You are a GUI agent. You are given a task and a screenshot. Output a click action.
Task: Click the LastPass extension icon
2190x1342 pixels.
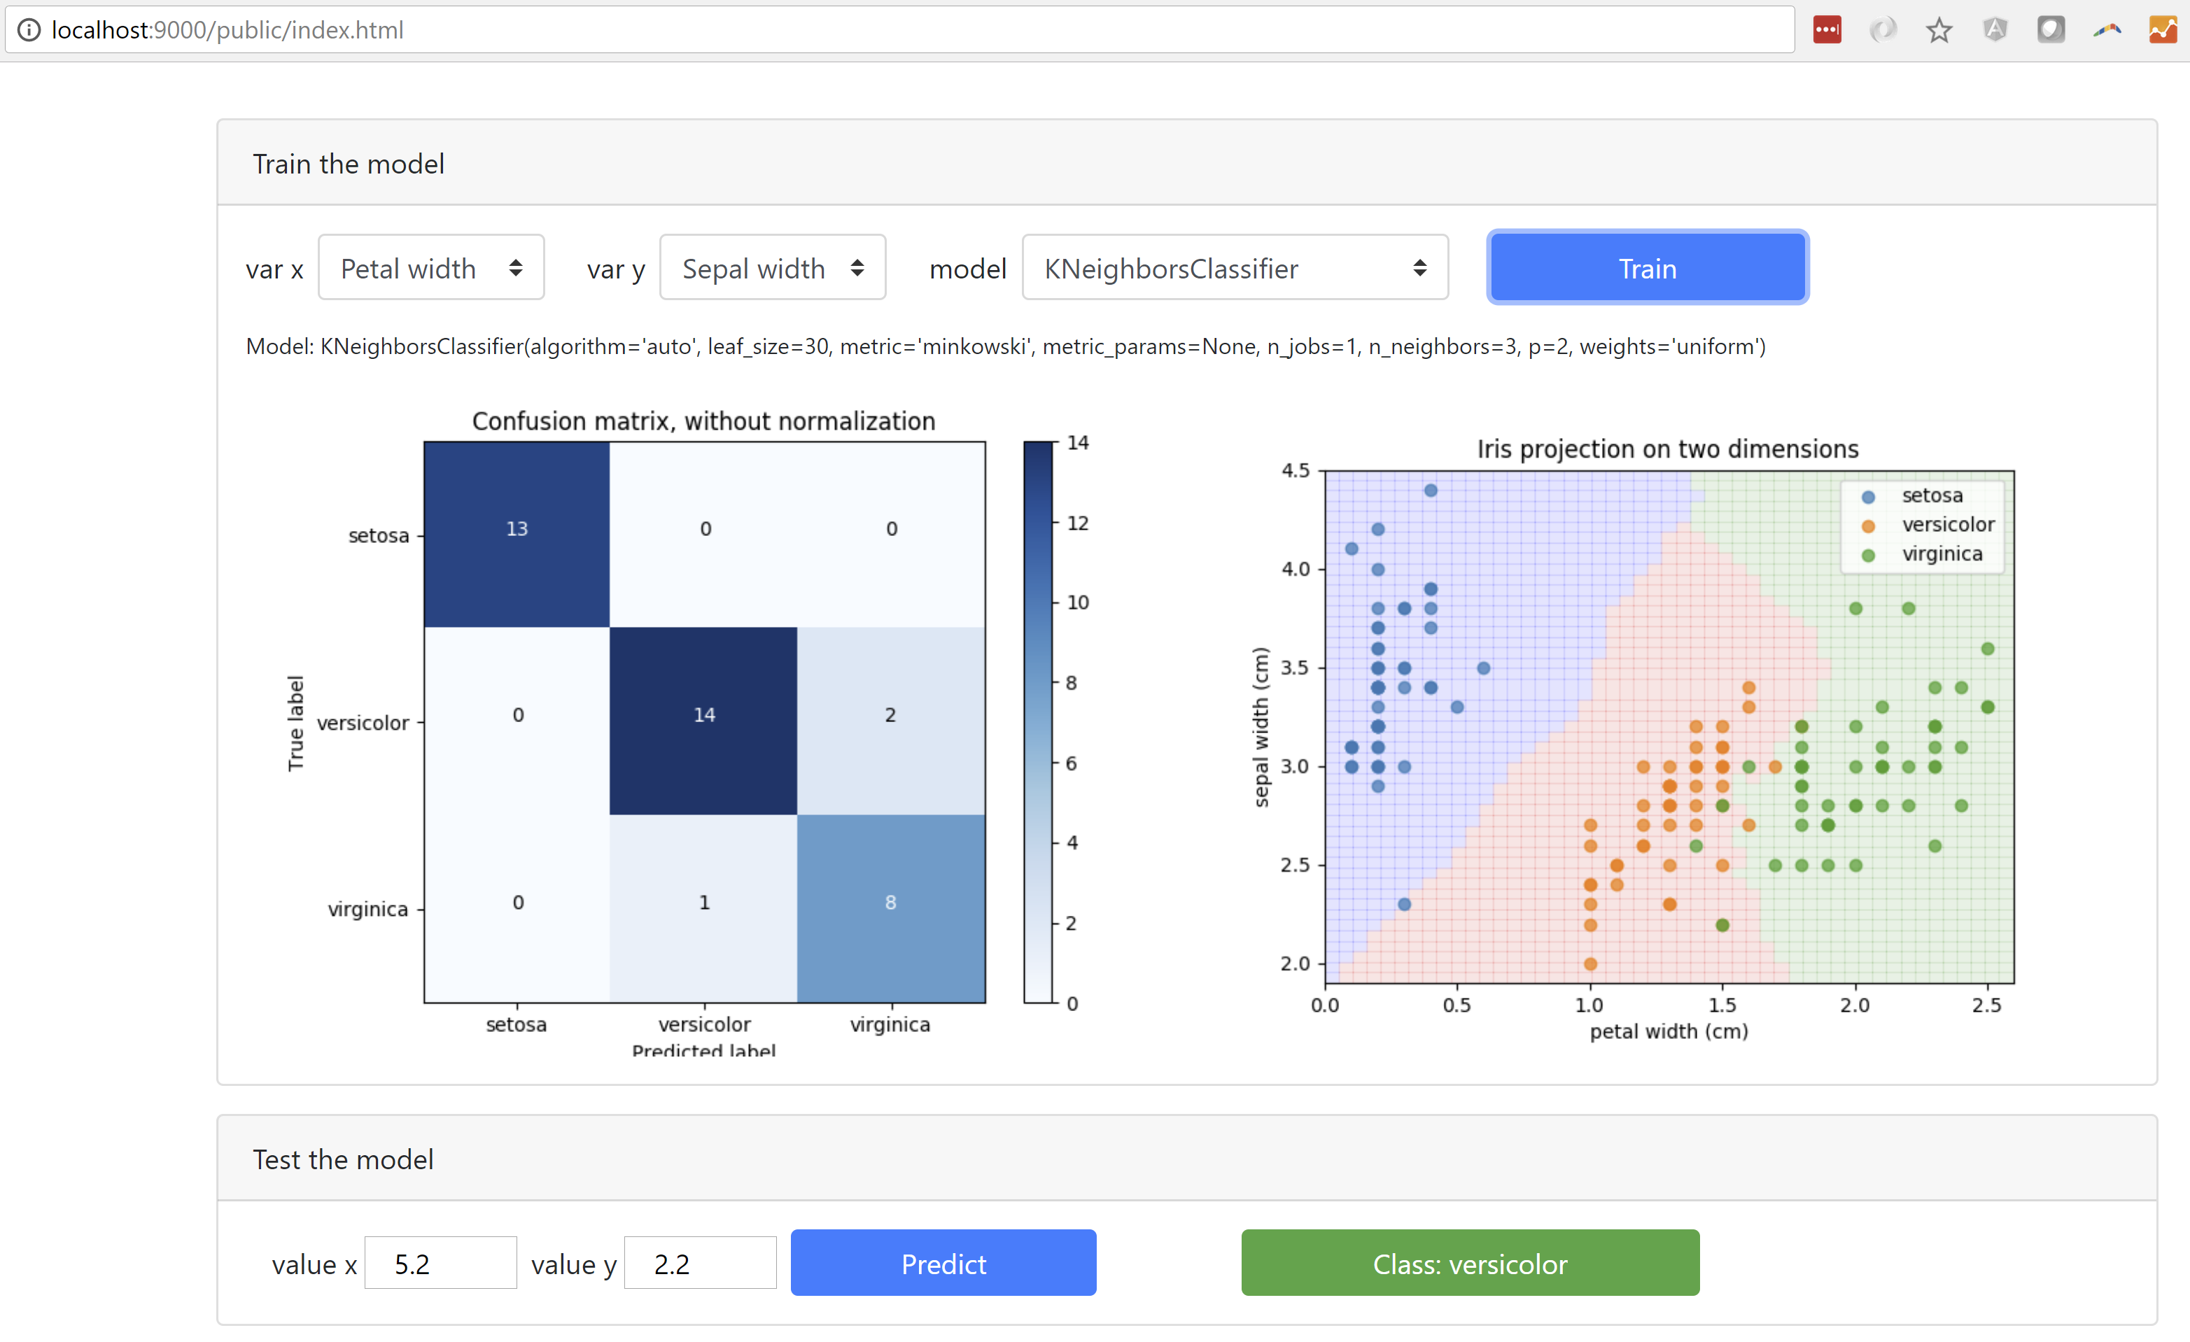(x=1827, y=29)
